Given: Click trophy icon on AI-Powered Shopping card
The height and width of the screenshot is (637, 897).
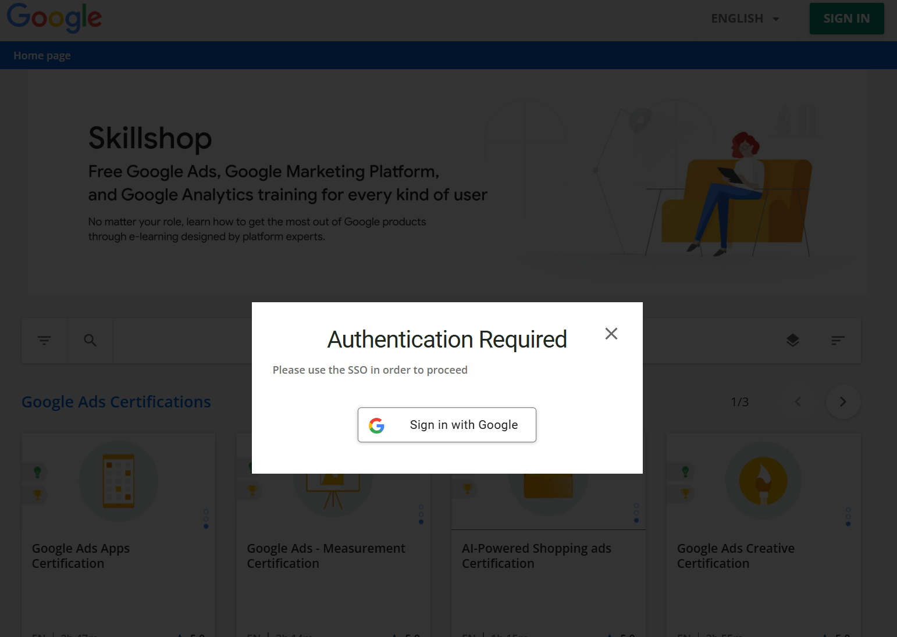Looking at the screenshot, I should 467,489.
